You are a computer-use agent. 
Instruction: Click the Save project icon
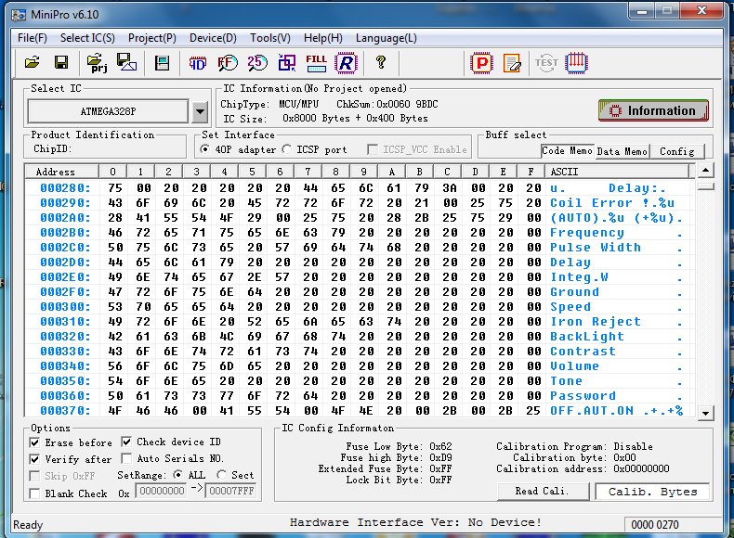coord(126,62)
